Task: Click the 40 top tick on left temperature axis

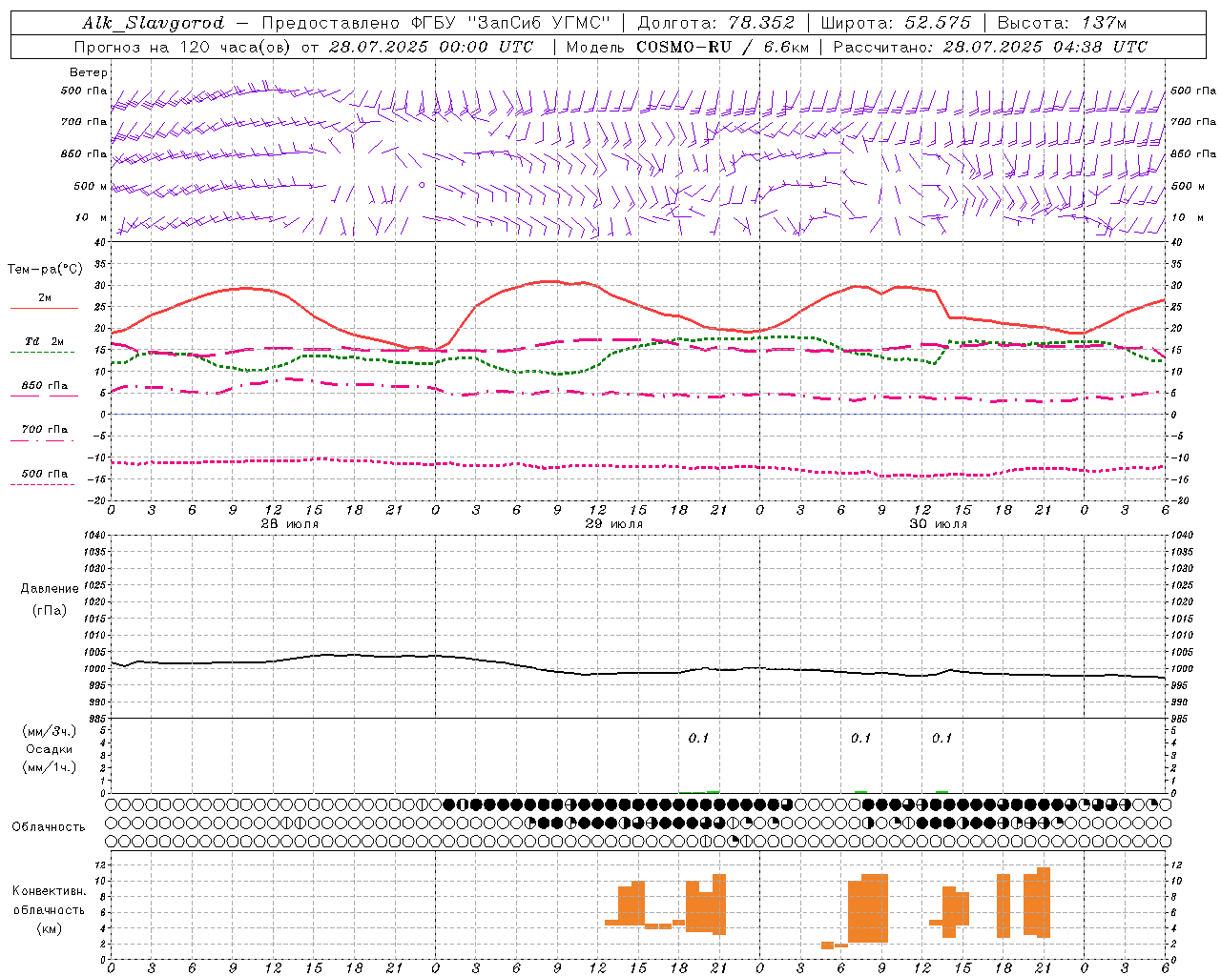Action: coord(99,242)
